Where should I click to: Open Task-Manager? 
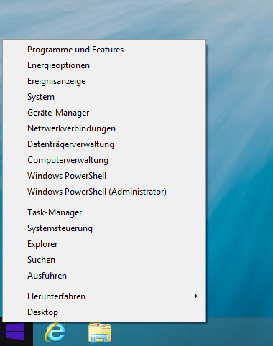55,212
